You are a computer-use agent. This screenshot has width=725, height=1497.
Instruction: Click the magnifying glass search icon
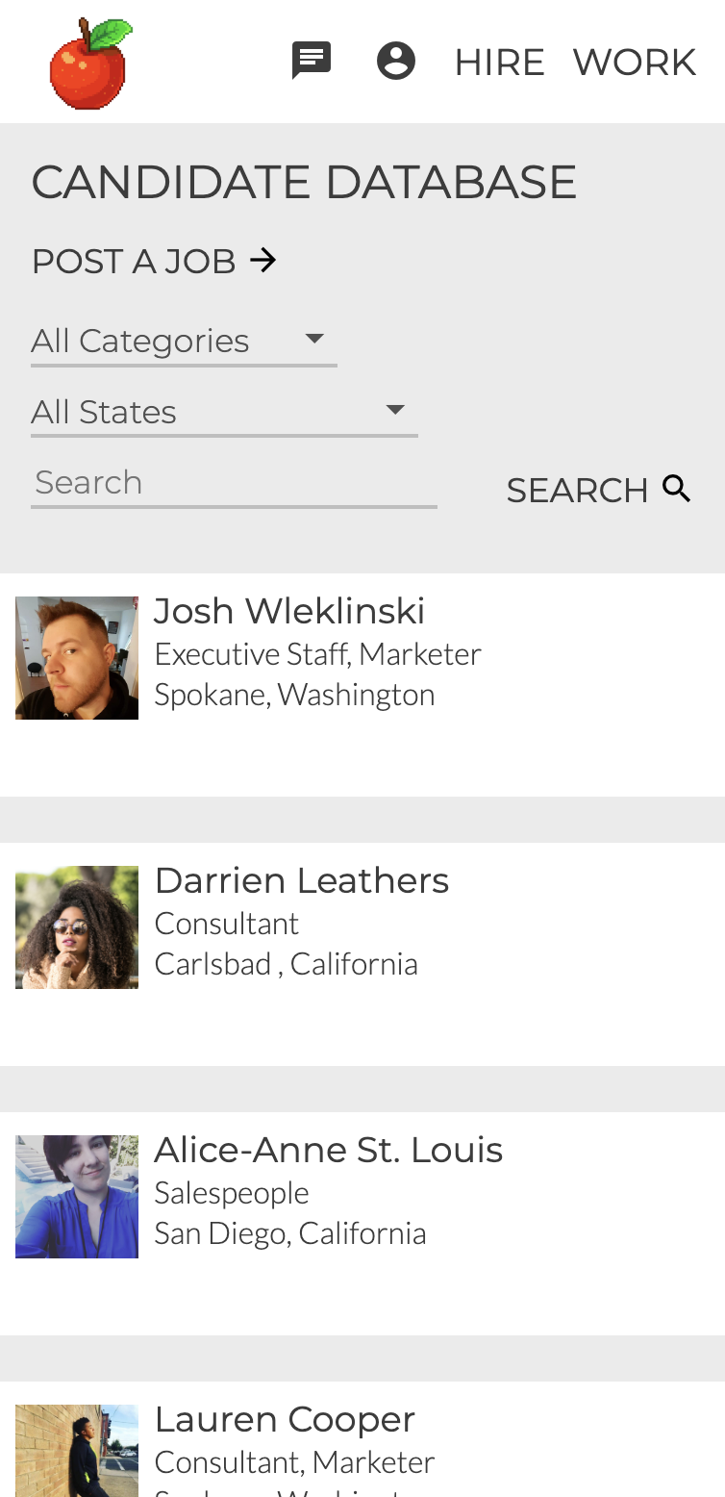[678, 489]
